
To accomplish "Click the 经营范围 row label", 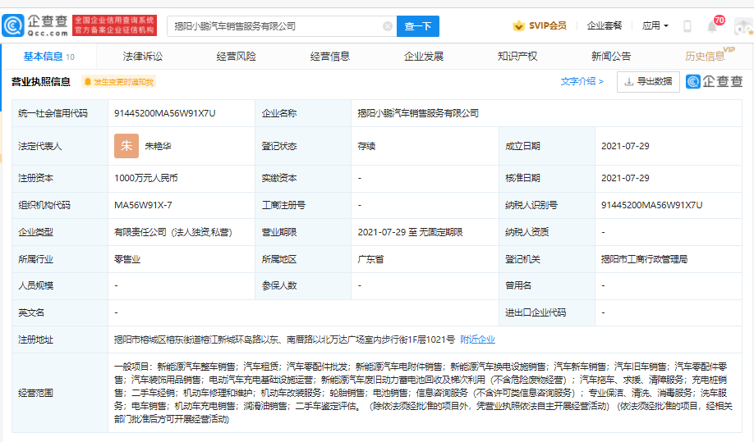I will (x=35, y=393).
